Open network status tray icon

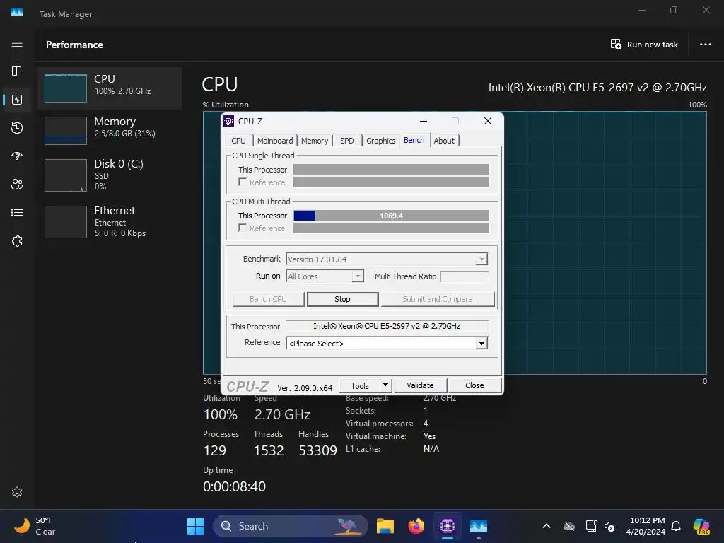(x=591, y=526)
